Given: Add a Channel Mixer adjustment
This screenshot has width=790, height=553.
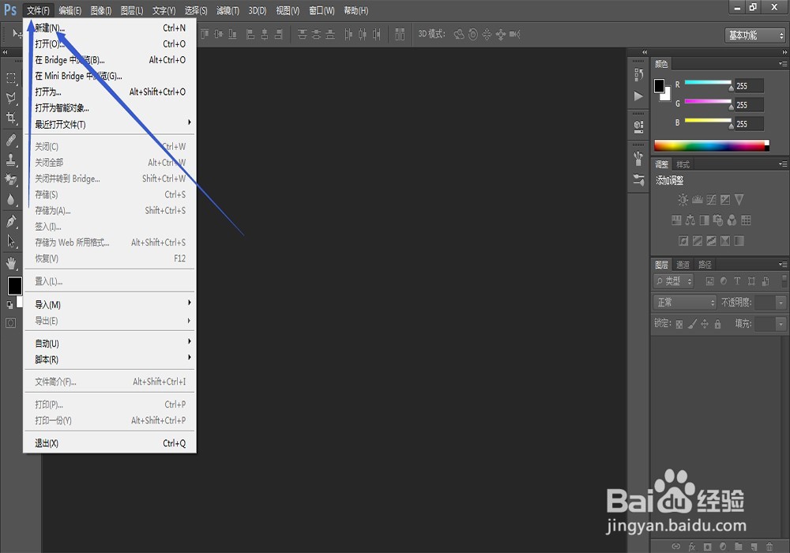Looking at the screenshot, I should (x=732, y=220).
